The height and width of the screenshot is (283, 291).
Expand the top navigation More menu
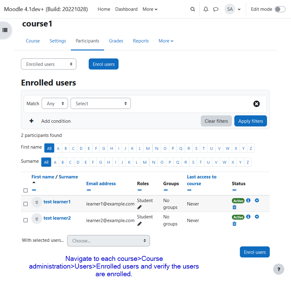[x=150, y=9]
